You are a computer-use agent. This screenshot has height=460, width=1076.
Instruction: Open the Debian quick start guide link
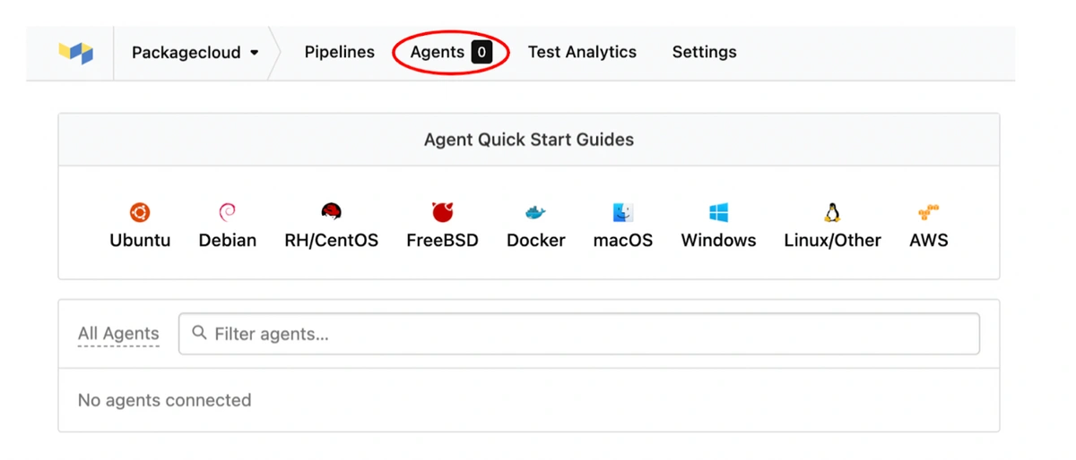click(x=228, y=240)
